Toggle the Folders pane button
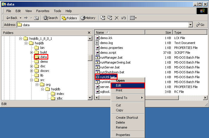Viewport: 209px width, 138px height. click(70, 18)
